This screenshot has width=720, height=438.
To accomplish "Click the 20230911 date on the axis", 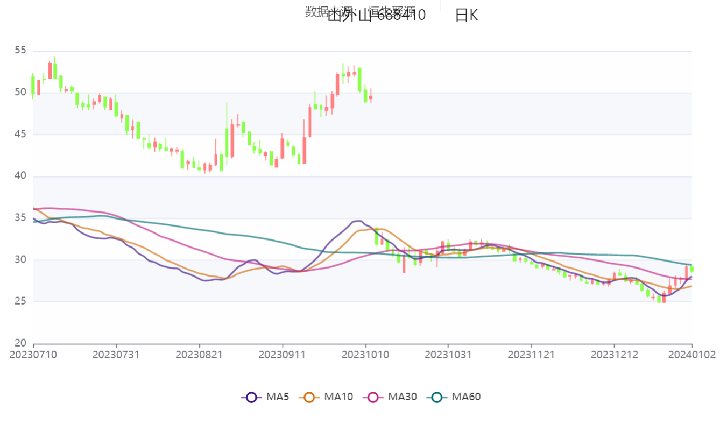I will [282, 355].
